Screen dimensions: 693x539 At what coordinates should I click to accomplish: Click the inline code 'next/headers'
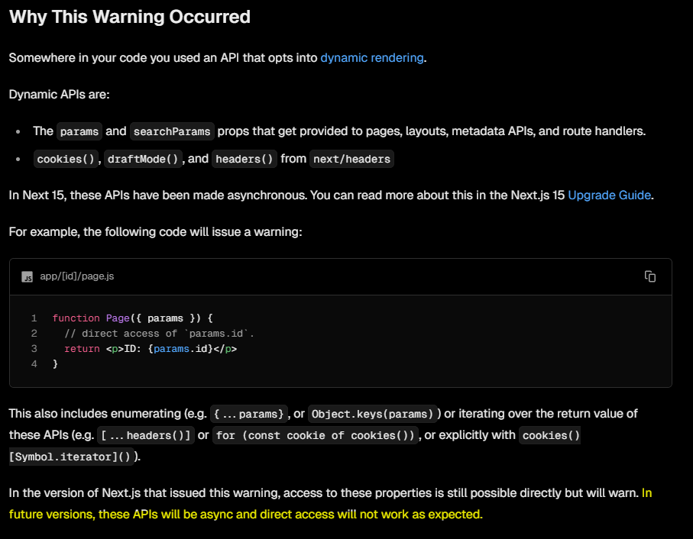(351, 159)
